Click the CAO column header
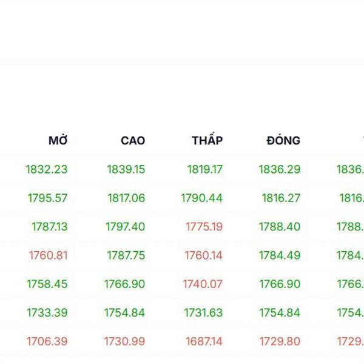The image size is (364, 364). tap(132, 141)
